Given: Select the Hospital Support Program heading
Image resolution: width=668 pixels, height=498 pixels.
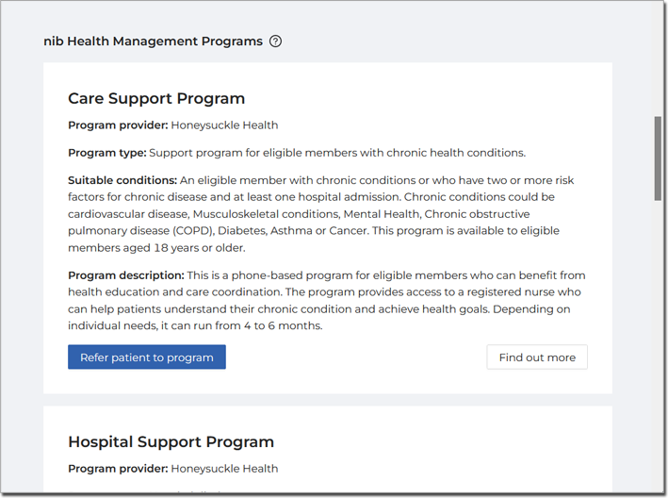Looking at the screenshot, I should point(171,441).
